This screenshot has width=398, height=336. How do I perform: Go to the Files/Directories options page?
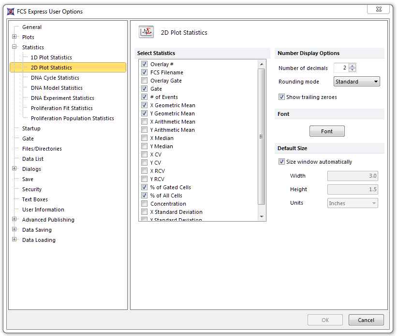click(42, 149)
